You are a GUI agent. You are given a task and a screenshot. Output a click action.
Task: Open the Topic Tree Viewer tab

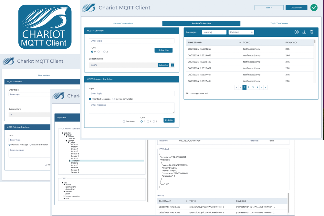tap(279, 24)
